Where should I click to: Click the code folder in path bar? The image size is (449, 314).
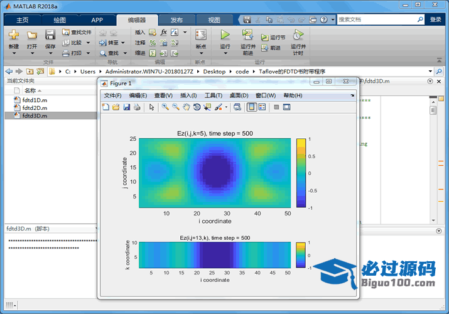(x=242, y=72)
